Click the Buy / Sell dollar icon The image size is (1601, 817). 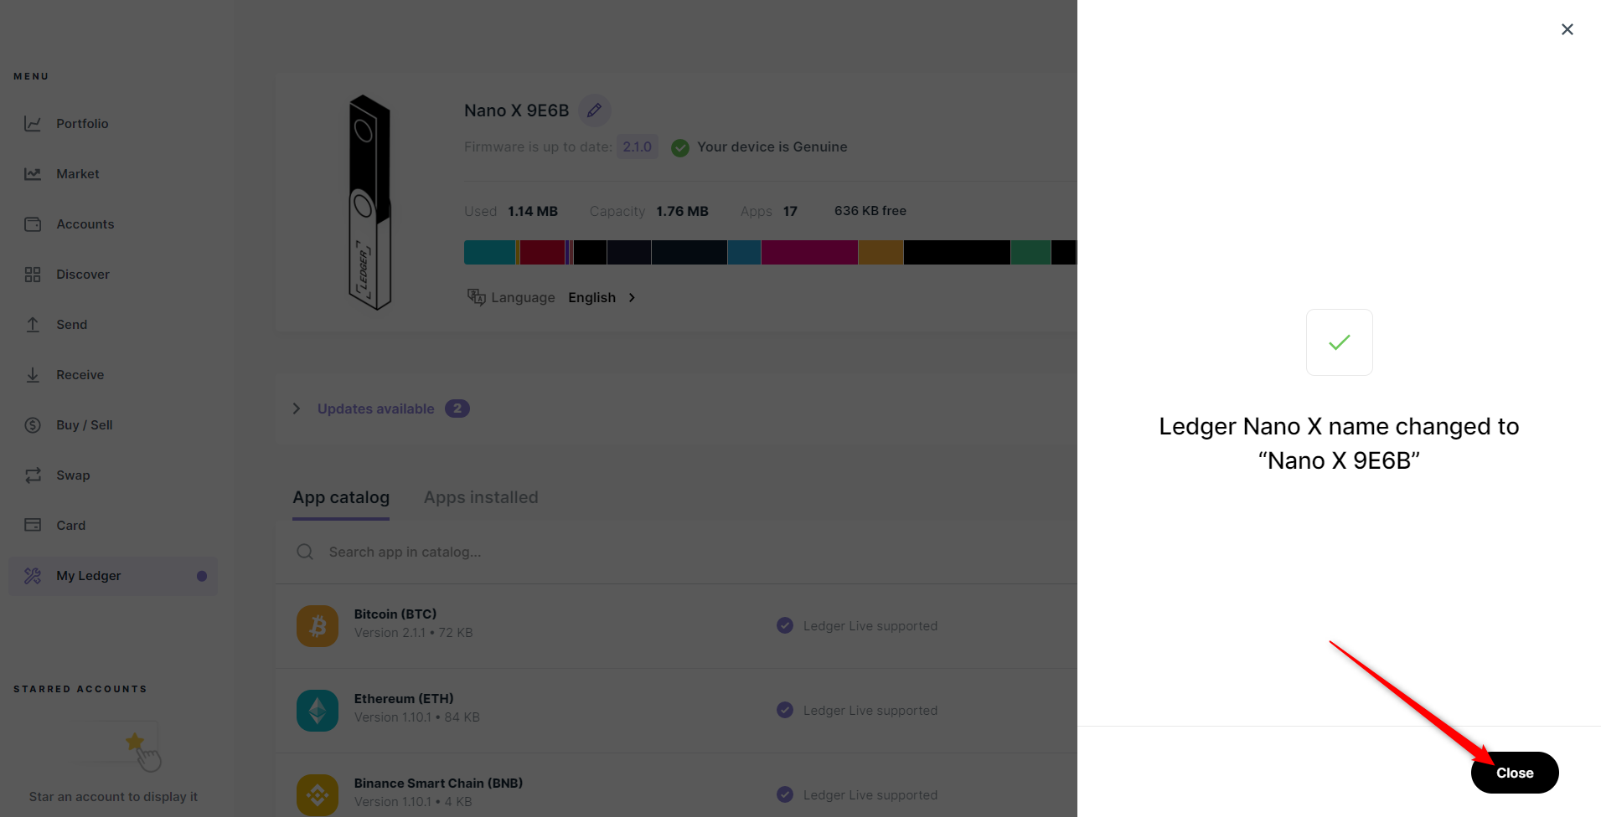pos(33,425)
